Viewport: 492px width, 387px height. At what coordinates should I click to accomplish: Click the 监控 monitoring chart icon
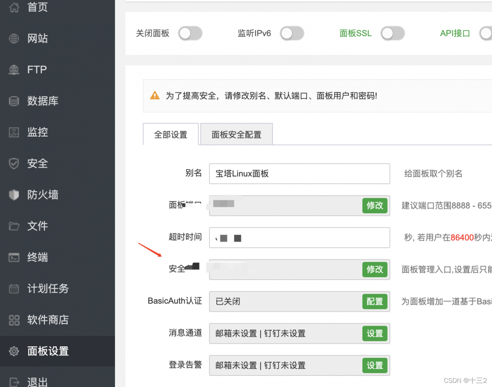pos(14,132)
